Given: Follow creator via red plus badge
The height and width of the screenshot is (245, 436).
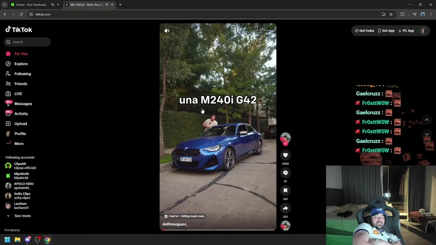Looking at the screenshot, I should click(285, 144).
